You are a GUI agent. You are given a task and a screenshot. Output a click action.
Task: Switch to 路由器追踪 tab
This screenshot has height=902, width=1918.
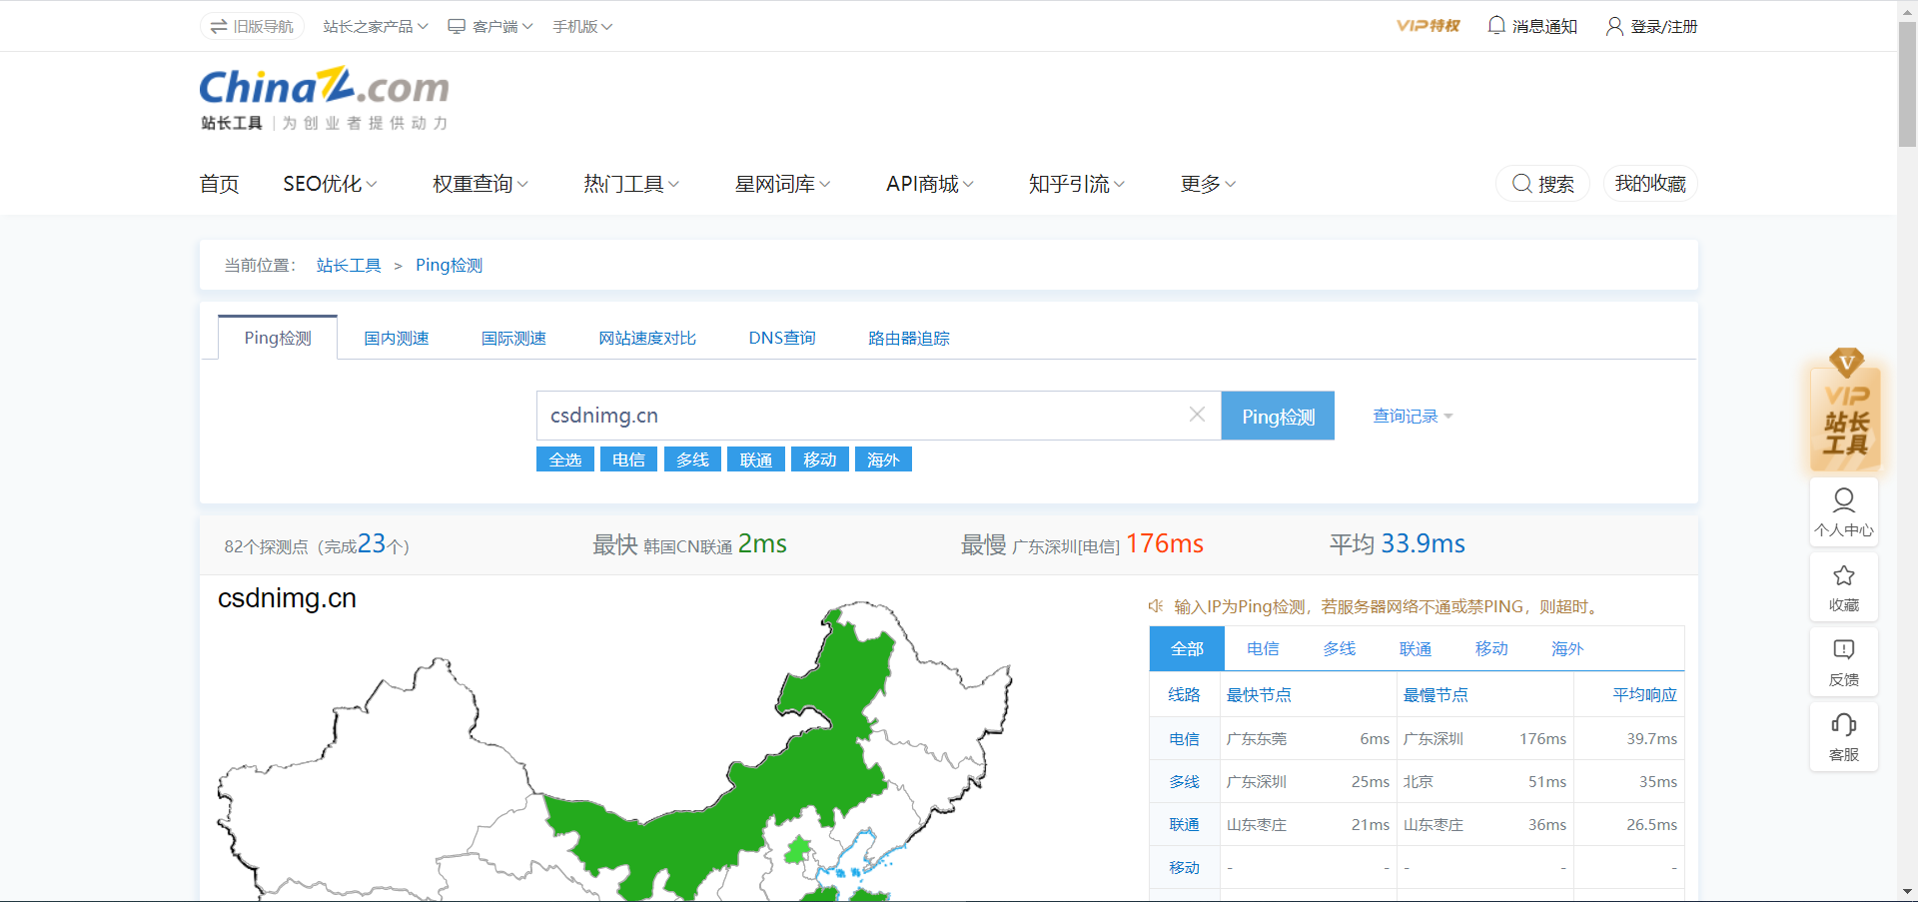tap(909, 338)
